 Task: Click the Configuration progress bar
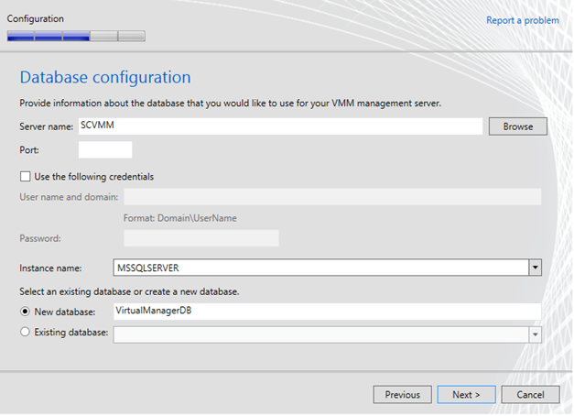point(76,36)
